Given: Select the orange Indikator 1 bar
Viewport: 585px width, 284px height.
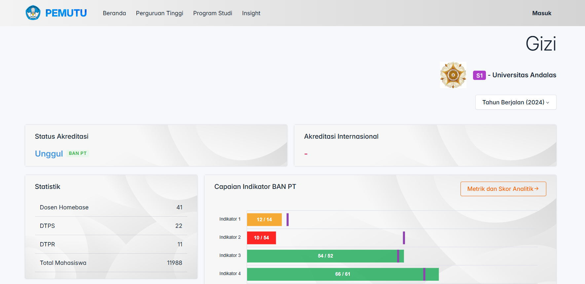Looking at the screenshot, I should point(264,220).
